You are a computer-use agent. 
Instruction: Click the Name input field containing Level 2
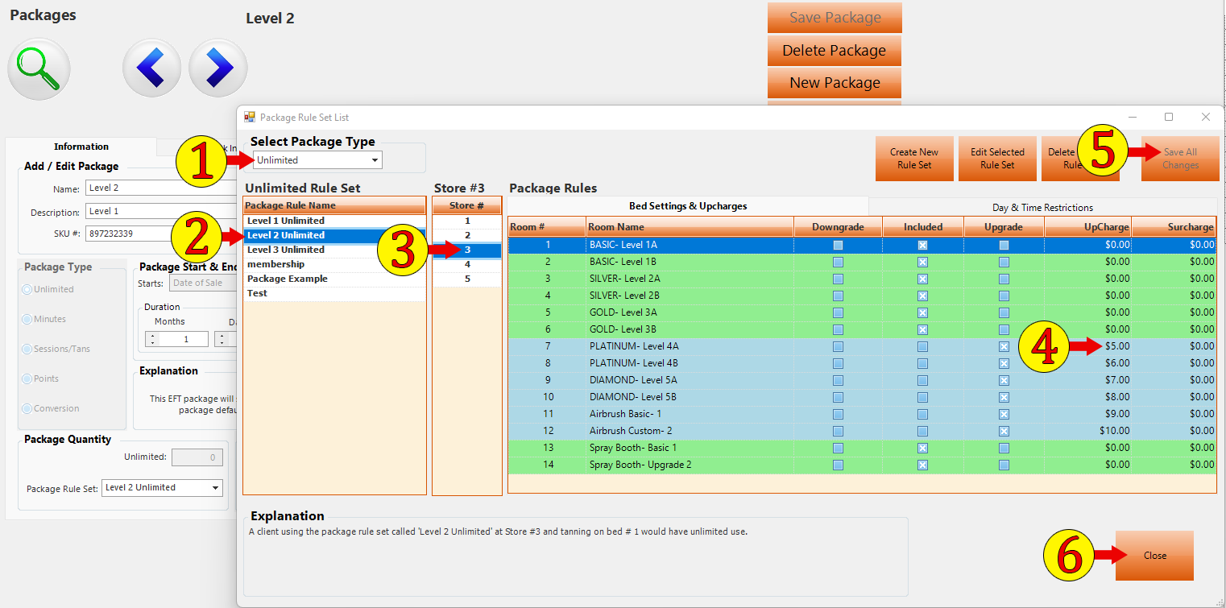(161, 188)
